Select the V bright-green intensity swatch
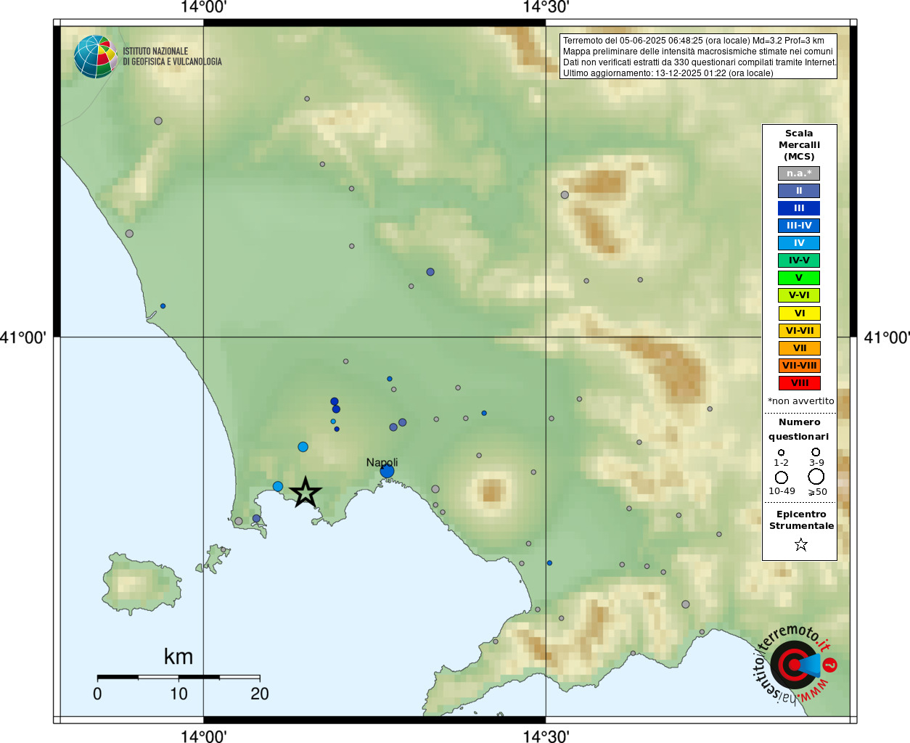 [799, 278]
